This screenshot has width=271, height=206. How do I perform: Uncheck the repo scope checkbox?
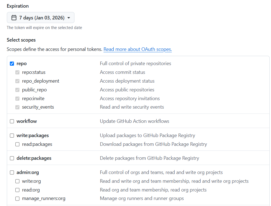click(12, 63)
